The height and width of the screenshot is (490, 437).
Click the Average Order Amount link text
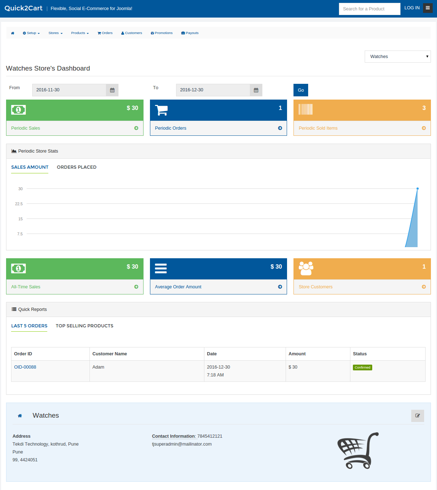point(178,287)
